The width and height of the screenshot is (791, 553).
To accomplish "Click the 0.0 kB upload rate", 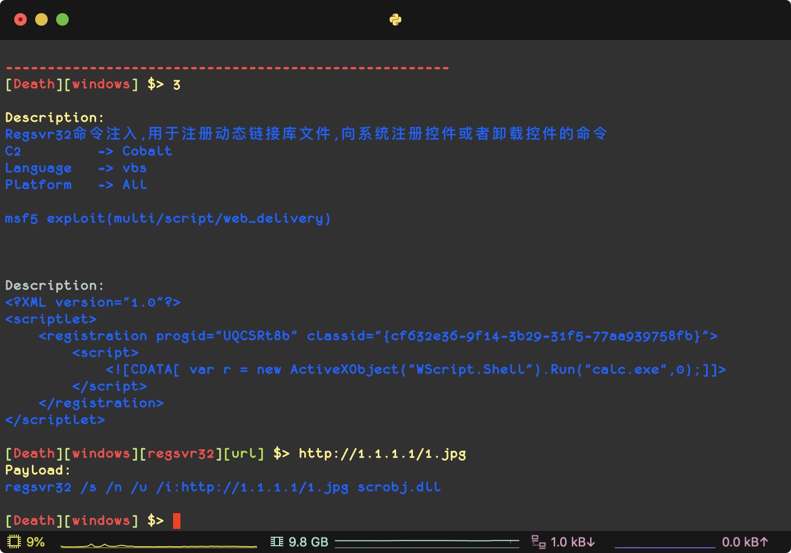I will click(745, 542).
